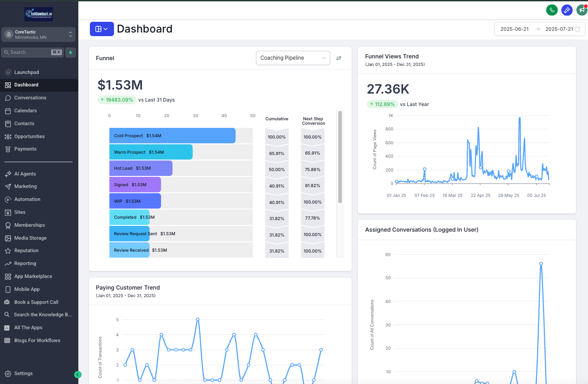Select the Completed funnel bar
This screenshot has width=588, height=384.
tap(129, 217)
